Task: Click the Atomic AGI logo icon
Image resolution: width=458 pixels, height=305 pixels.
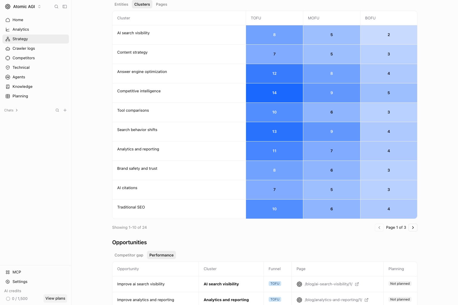Action: (x=8, y=7)
